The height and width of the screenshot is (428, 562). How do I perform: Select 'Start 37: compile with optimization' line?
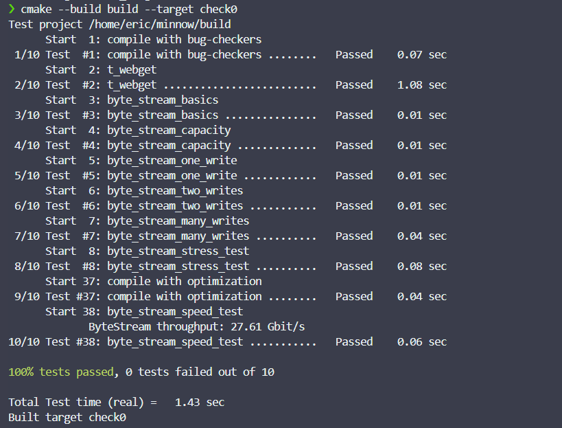(154, 281)
